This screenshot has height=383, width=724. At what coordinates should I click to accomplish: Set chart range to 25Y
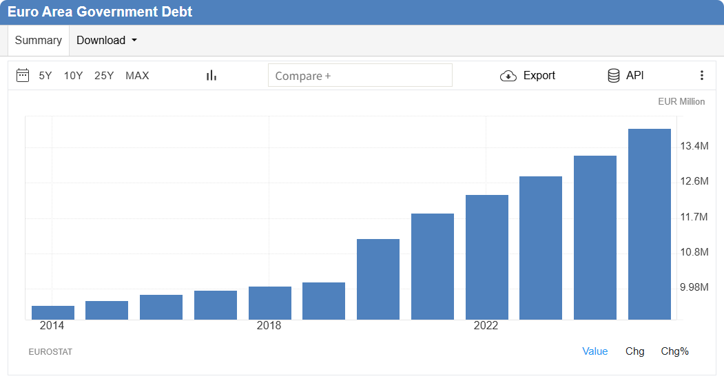point(104,76)
